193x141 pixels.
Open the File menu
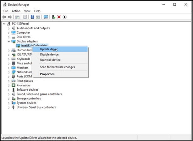(6, 11)
